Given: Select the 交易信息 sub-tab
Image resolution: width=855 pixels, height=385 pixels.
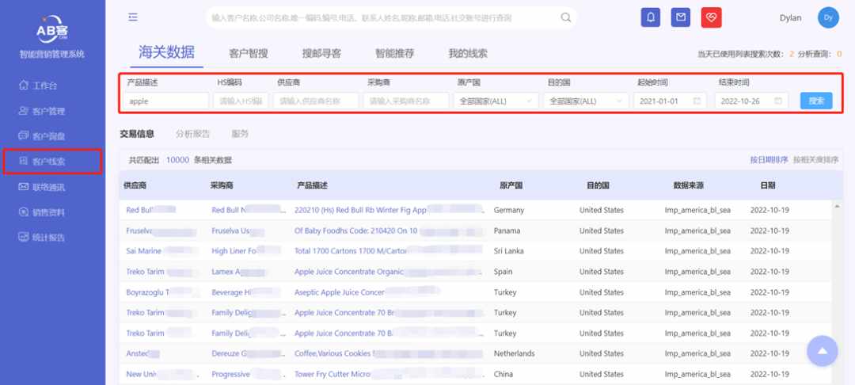Looking at the screenshot, I should (137, 134).
